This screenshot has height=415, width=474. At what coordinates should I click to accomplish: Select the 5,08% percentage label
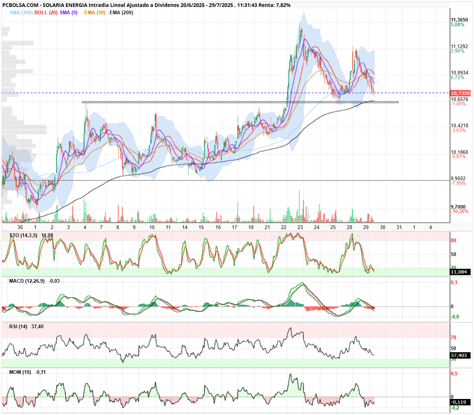458,25
